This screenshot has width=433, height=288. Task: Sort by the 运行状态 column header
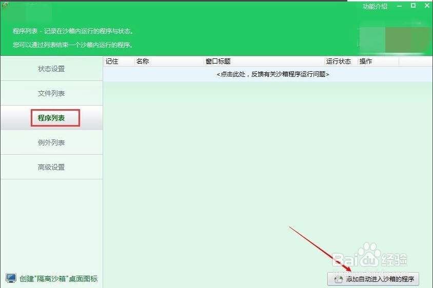(x=341, y=61)
